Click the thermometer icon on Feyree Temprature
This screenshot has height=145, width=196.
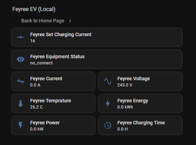point(21,103)
